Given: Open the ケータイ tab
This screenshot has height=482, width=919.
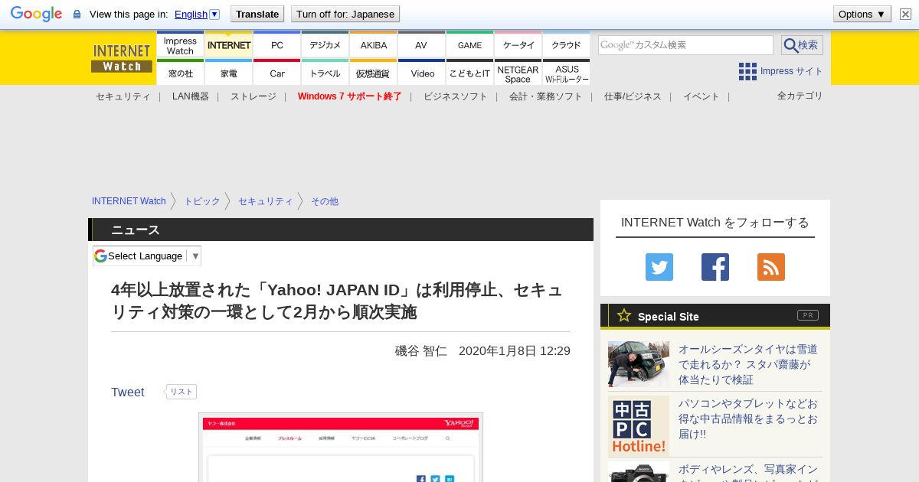Looking at the screenshot, I should click(518, 45).
